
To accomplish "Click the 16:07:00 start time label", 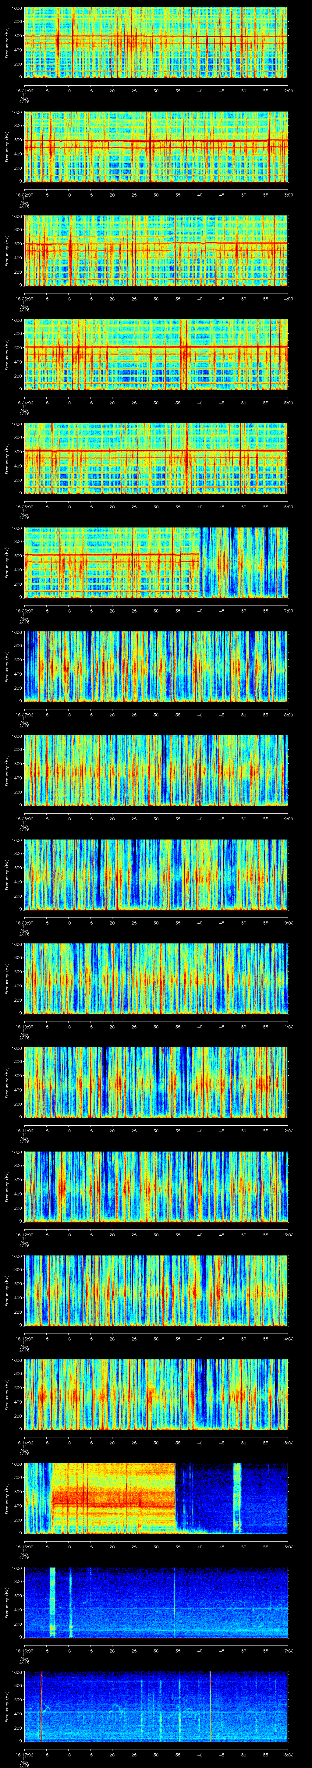I will (x=25, y=715).
